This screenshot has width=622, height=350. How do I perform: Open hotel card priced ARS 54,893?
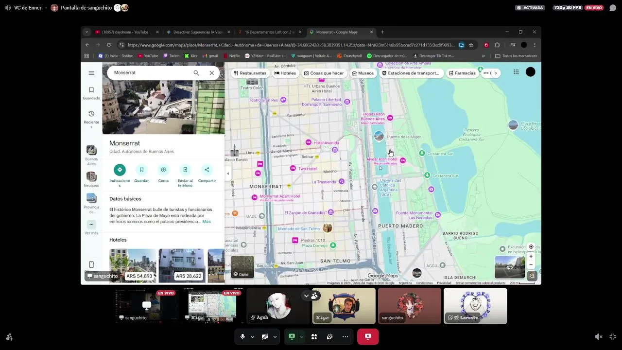point(133,265)
